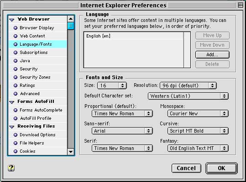The image size is (246, 182).
Task: Click the blue sidebar scroll thumb
Action: [71, 26]
